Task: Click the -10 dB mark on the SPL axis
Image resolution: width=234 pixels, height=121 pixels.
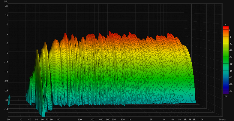Action: (7, 62)
